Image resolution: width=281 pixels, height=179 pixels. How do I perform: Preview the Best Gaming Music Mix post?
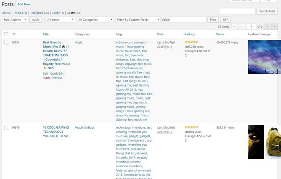[x=57, y=78]
